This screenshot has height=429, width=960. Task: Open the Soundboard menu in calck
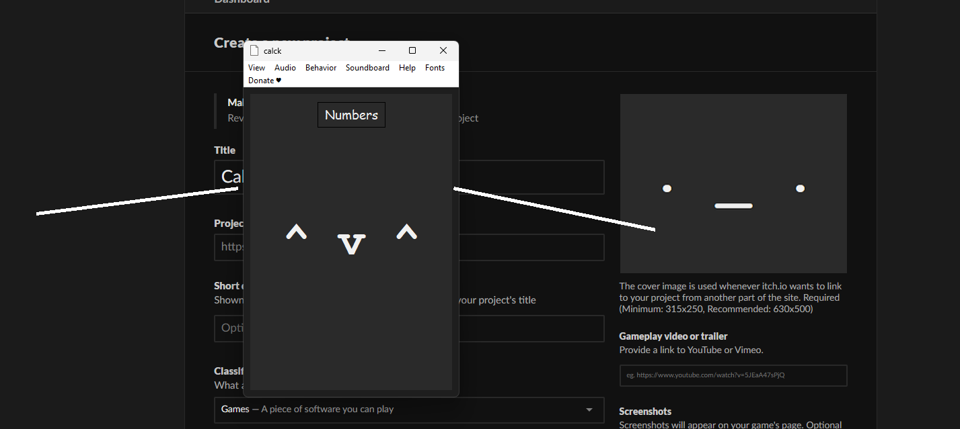pyautogui.click(x=367, y=68)
